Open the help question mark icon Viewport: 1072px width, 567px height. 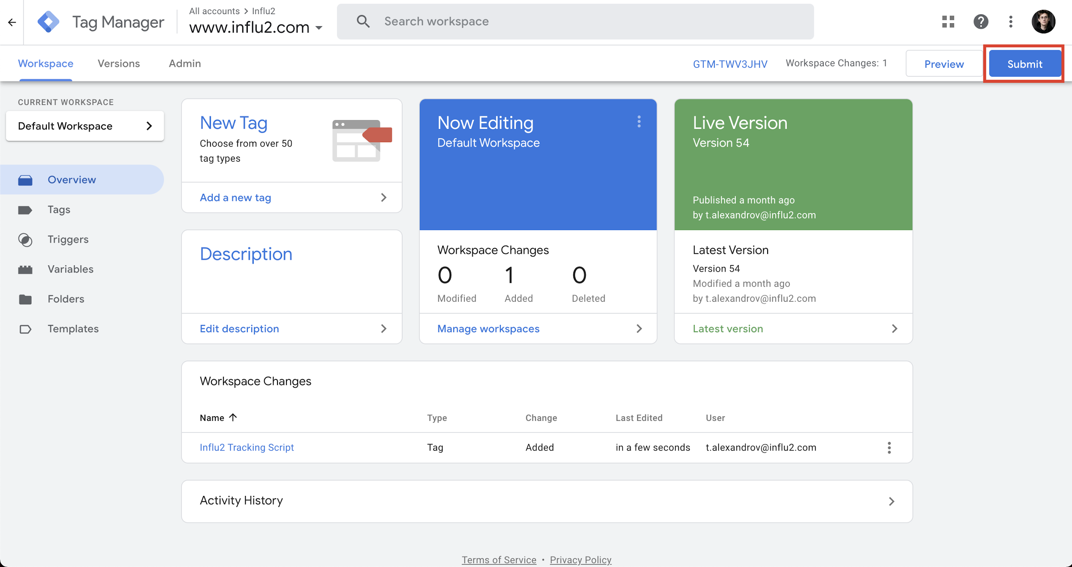[x=981, y=21]
